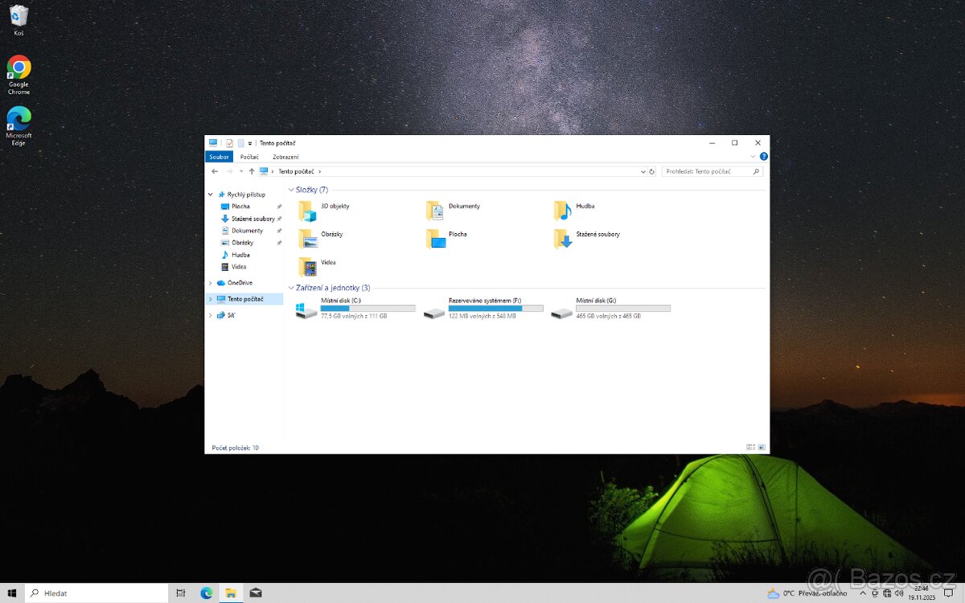965x603 pixels.
Task: Click the New Folder icon in Quick Access Toolbar
Action: [x=239, y=142]
